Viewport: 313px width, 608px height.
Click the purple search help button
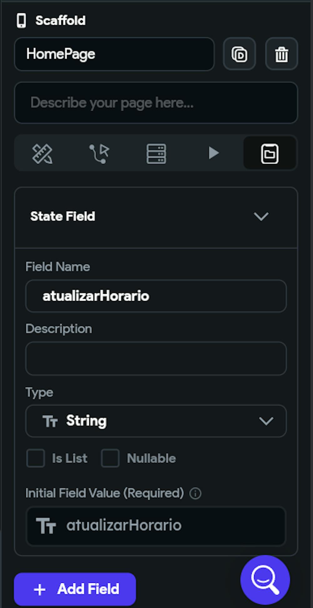tap(265, 579)
